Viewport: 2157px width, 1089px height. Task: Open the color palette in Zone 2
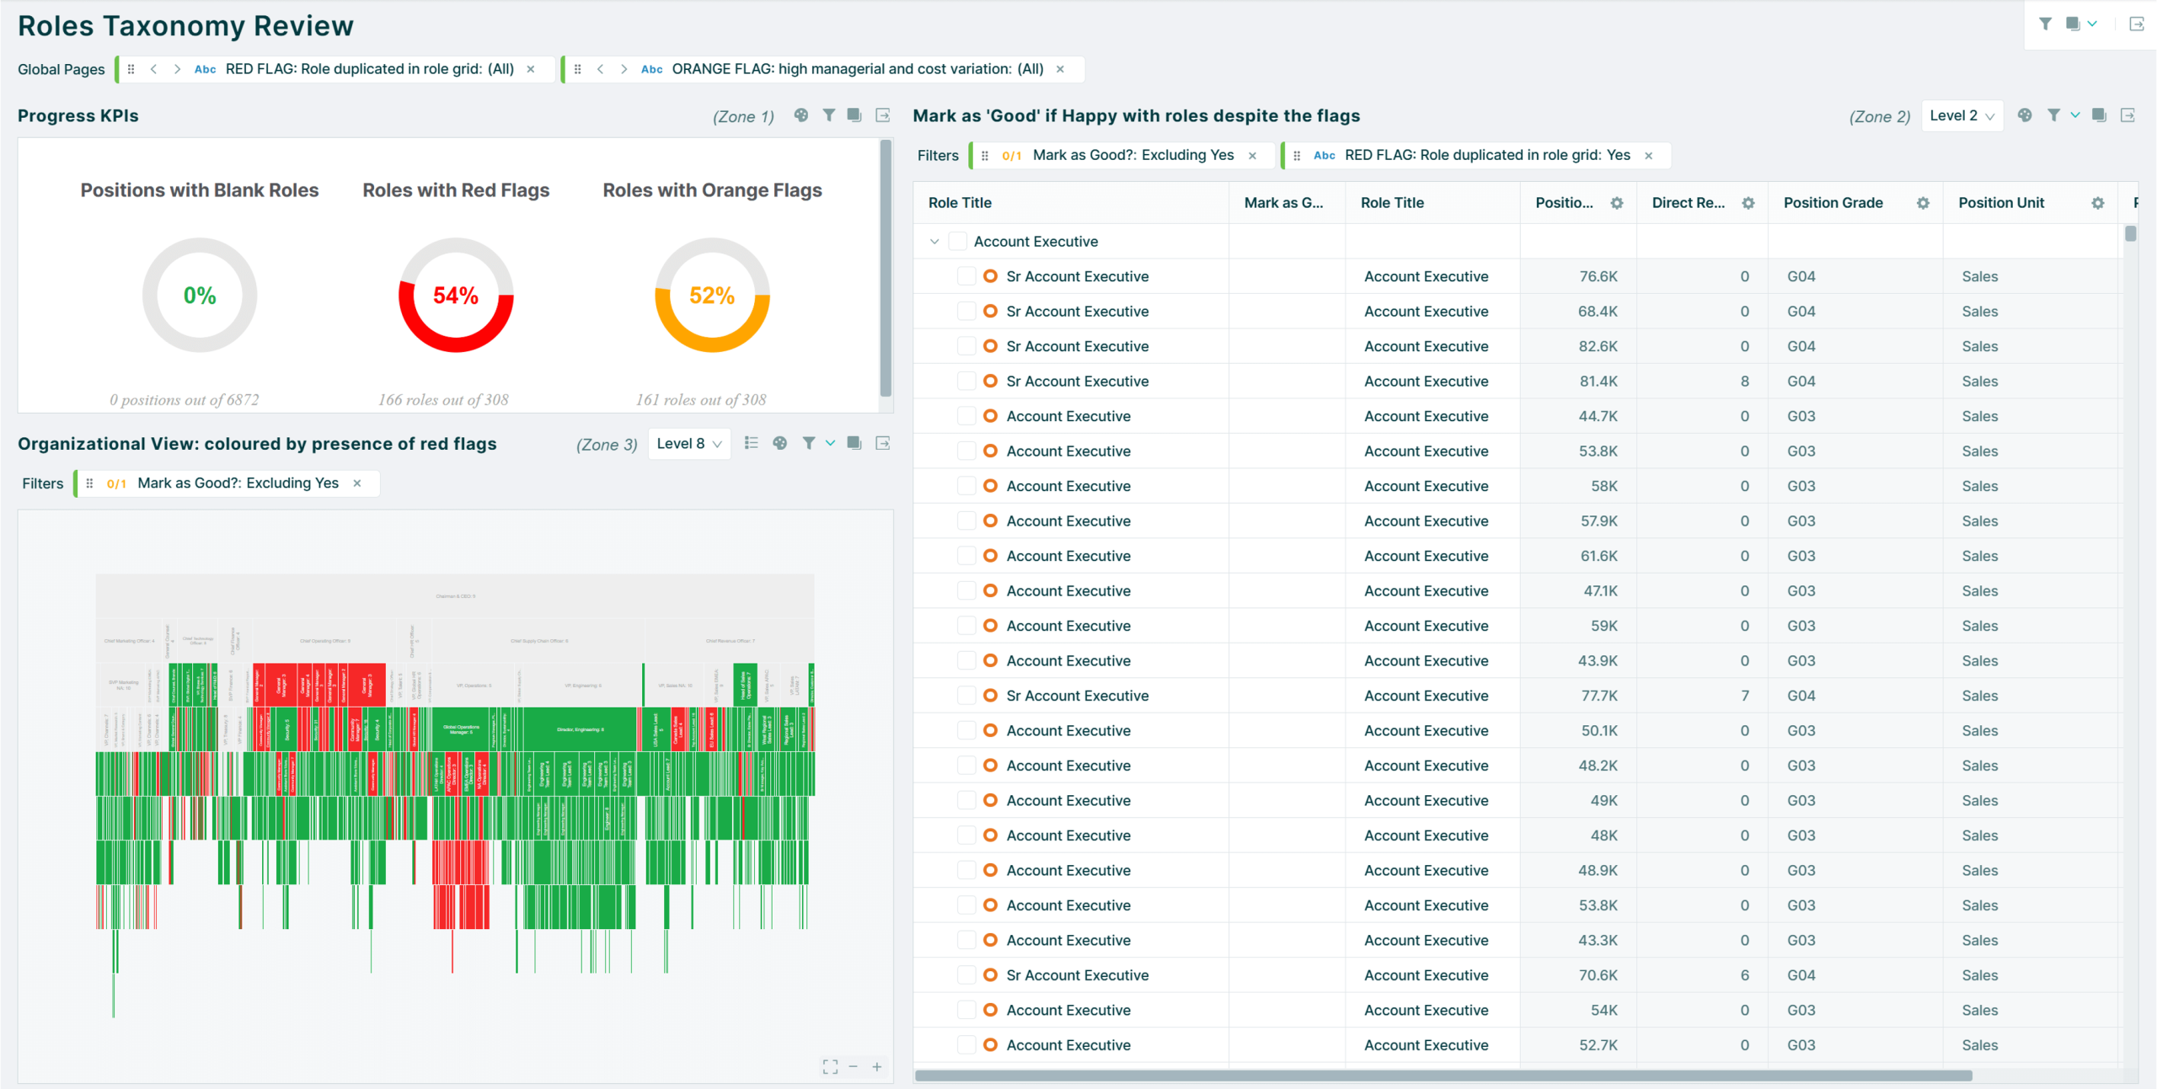coord(2025,115)
